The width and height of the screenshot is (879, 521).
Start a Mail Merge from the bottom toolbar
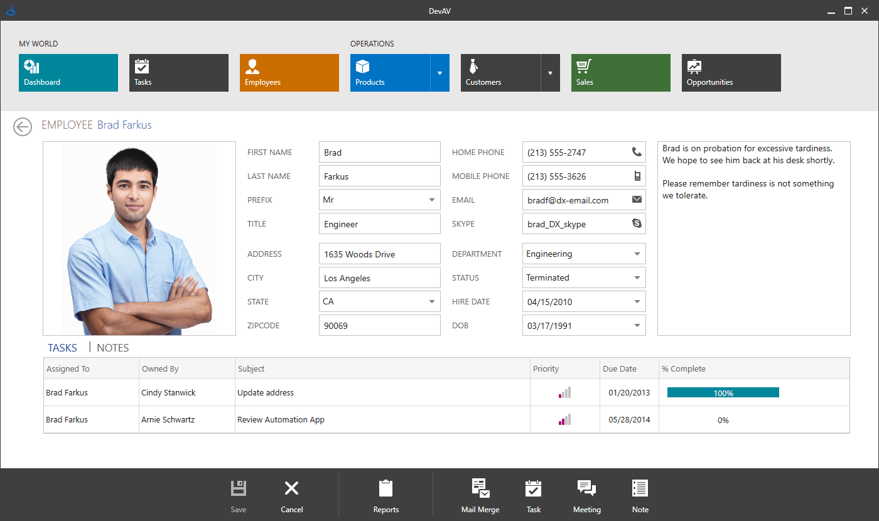tap(480, 495)
